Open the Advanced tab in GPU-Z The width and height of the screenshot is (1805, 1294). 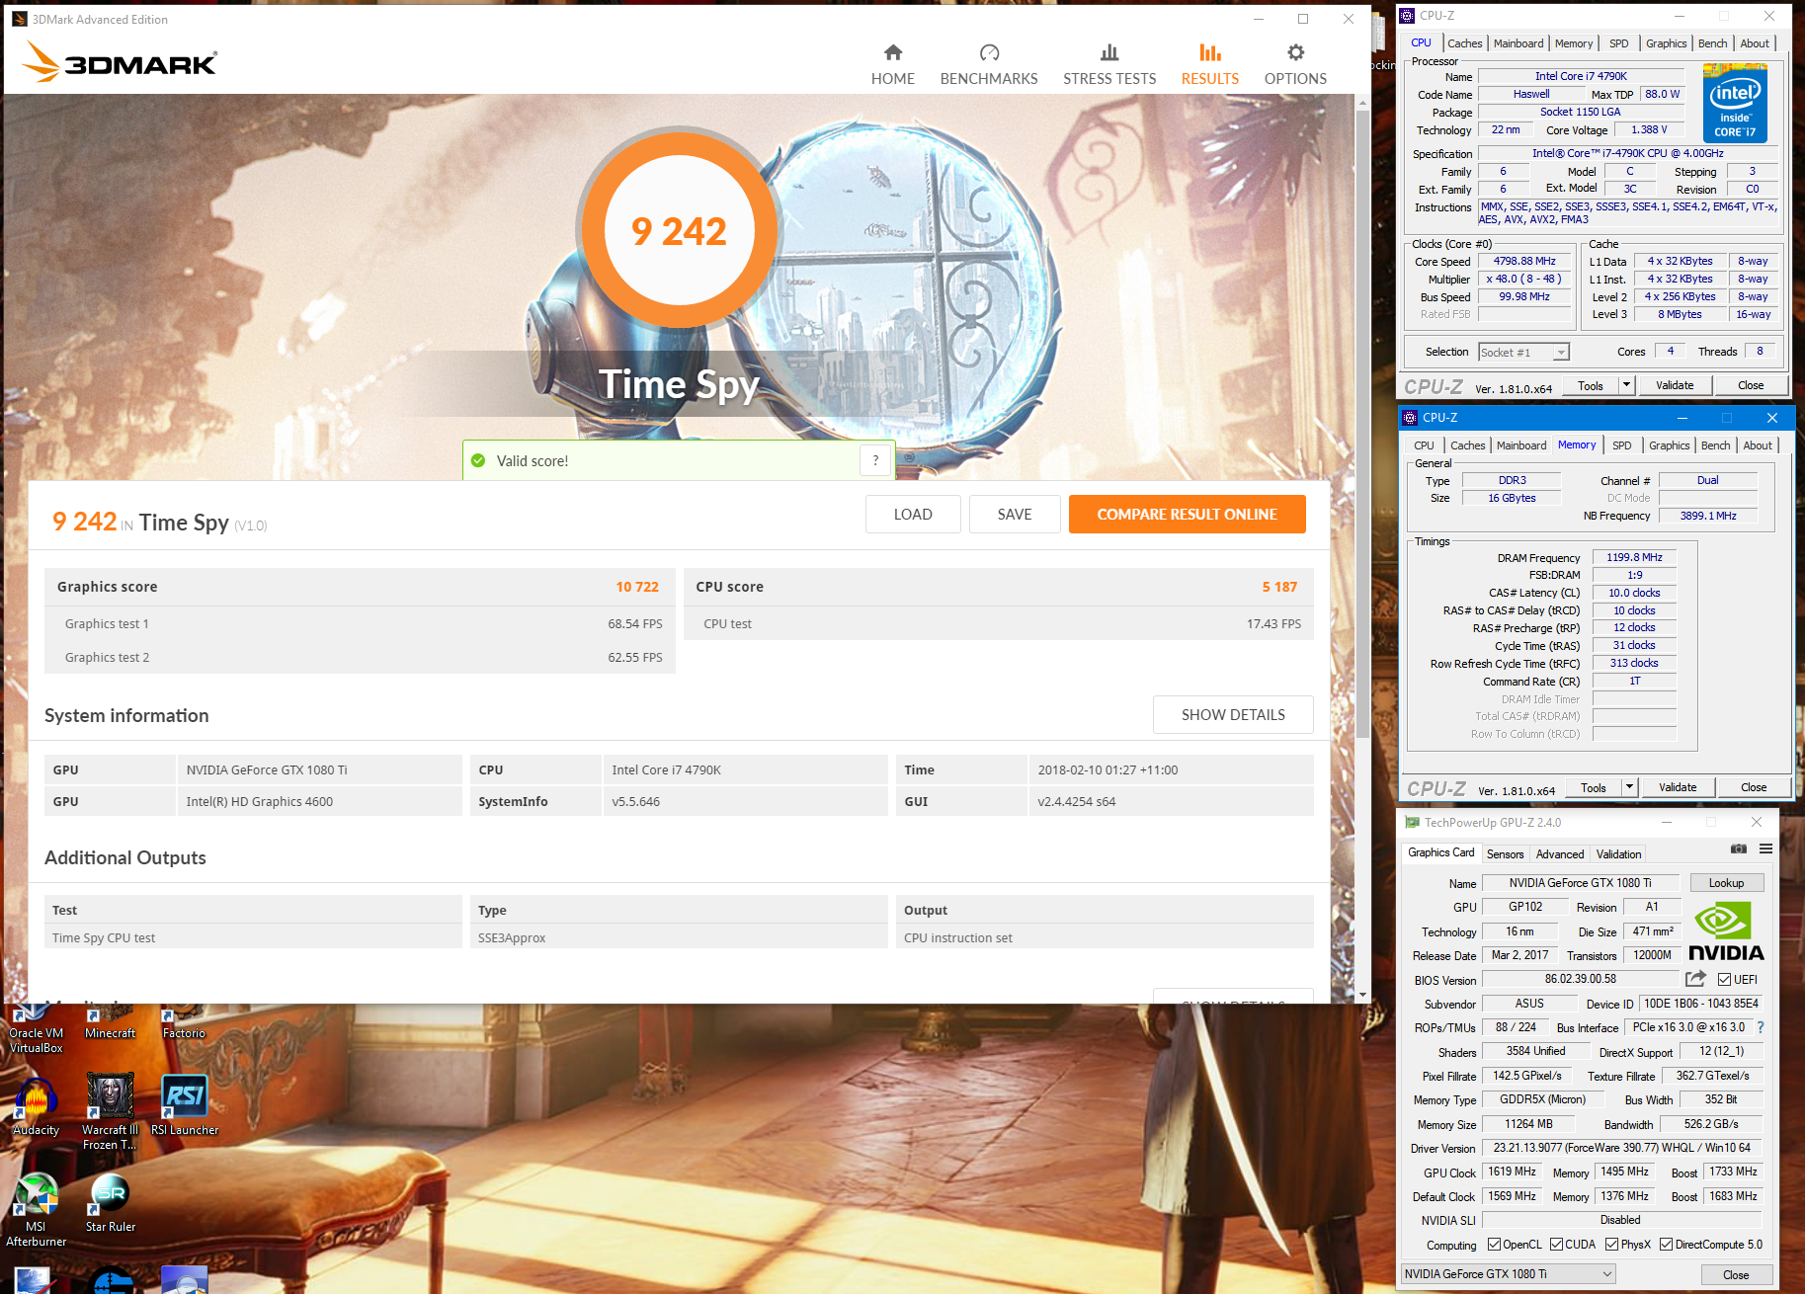(1560, 854)
